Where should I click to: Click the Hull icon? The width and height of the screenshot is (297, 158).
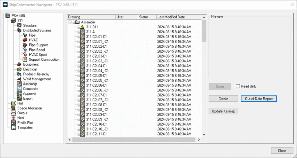pyautogui.click(x=13, y=103)
